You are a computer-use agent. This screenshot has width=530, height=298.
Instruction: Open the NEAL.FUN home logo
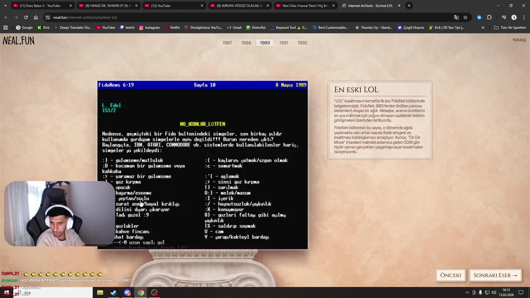(19, 41)
